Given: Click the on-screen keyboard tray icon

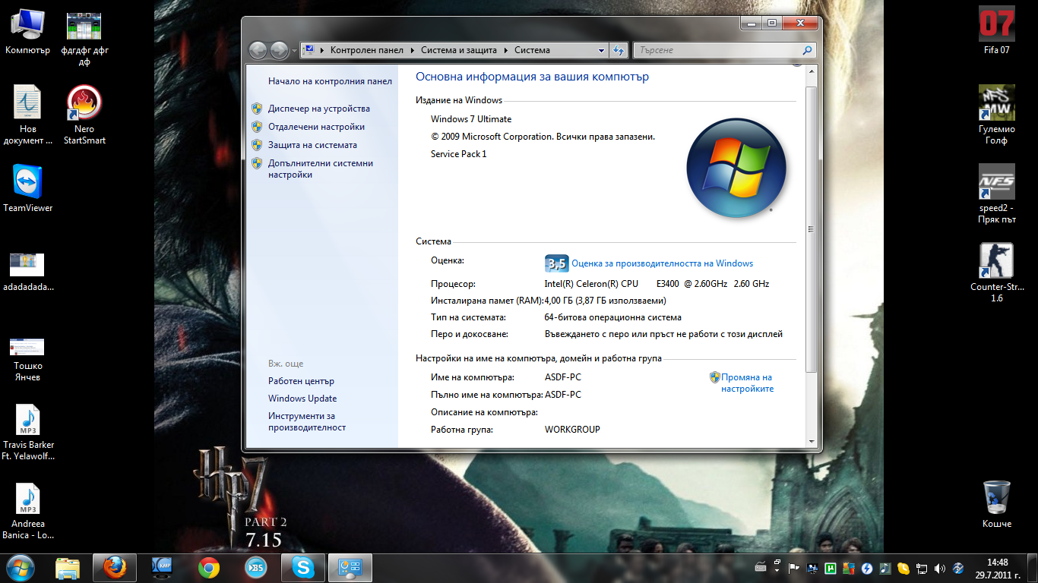Looking at the screenshot, I should pyautogui.click(x=761, y=568).
